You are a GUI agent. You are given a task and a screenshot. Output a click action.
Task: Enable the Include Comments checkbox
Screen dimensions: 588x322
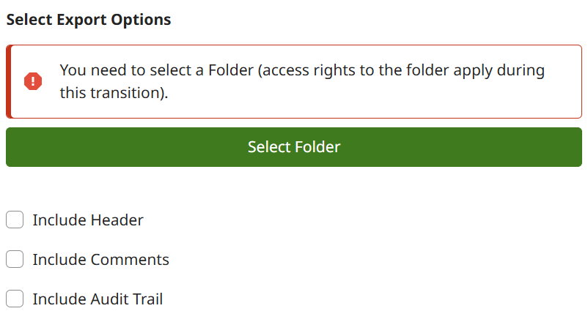(x=15, y=259)
